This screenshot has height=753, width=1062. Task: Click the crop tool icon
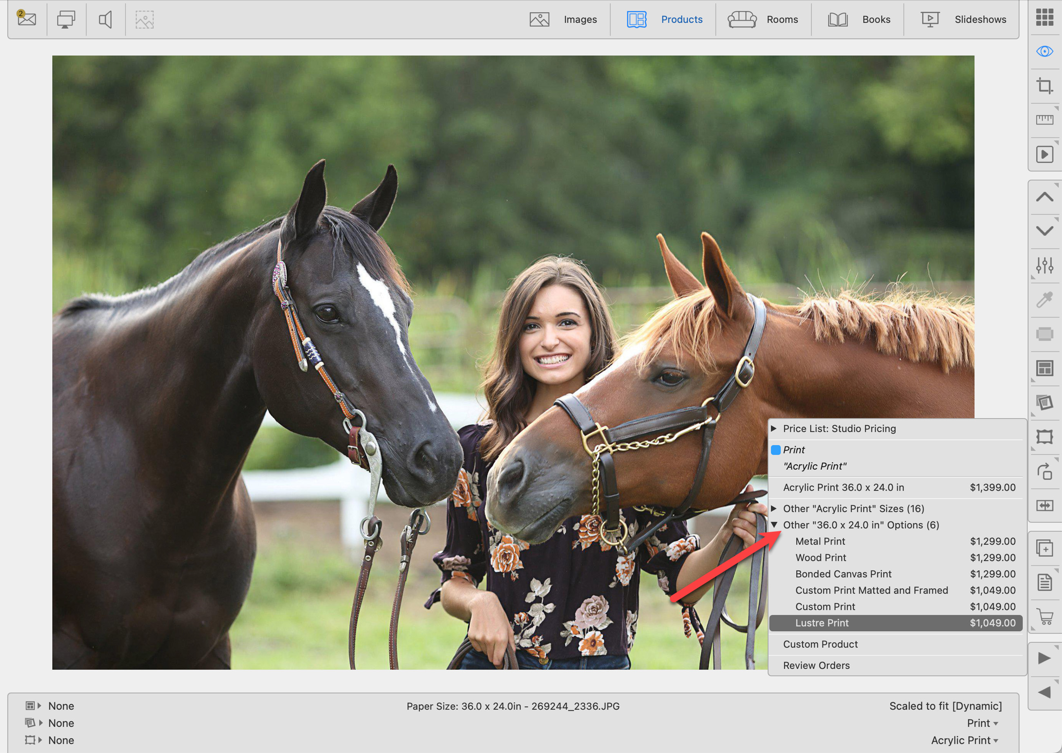click(x=1044, y=86)
